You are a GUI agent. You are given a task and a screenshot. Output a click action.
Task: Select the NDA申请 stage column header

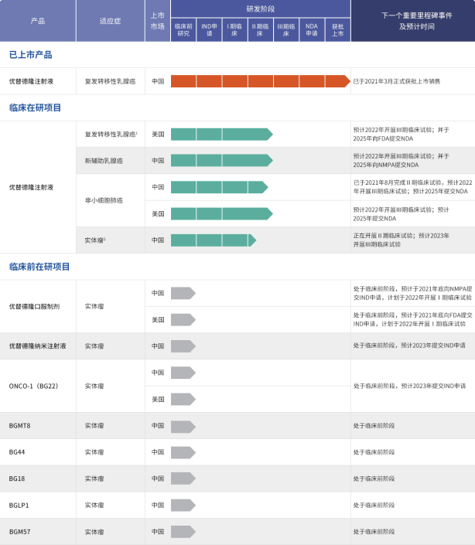click(x=312, y=30)
